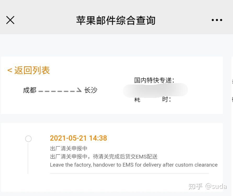Click the X close icon at top left
Image resolution: width=233 pixels, height=196 pixels.
pos(10,20)
